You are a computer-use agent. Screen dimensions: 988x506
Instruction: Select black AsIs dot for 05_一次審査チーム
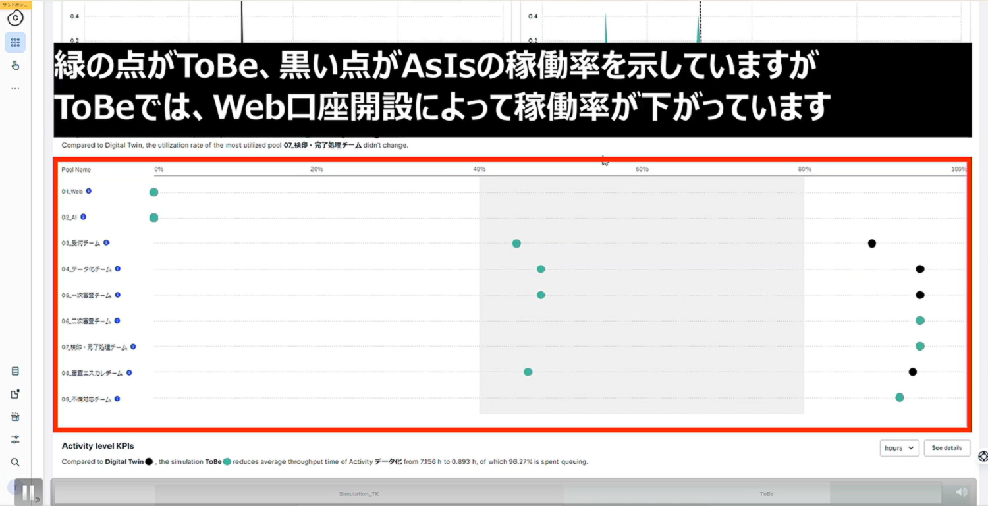[920, 295]
